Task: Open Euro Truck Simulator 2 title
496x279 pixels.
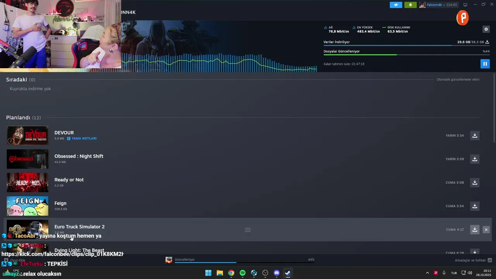Action: pyautogui.click(x=79, y=227)
